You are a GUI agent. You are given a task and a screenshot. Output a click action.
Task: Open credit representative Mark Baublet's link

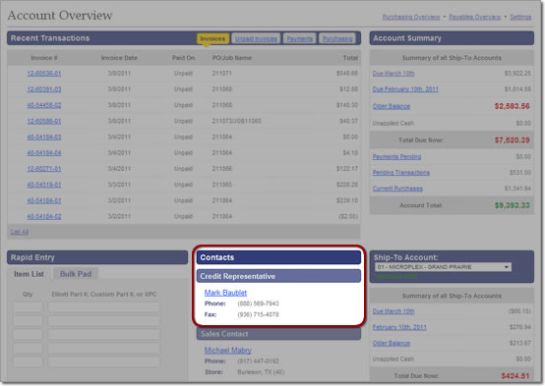pos(225,293)
